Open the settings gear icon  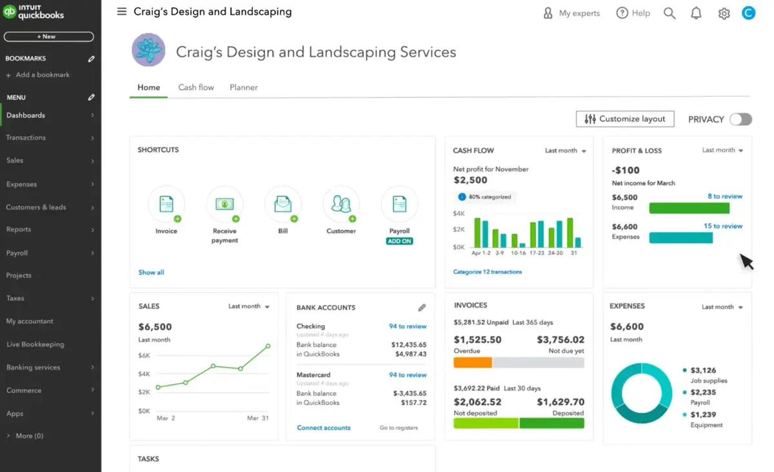(x=724, y=13)
